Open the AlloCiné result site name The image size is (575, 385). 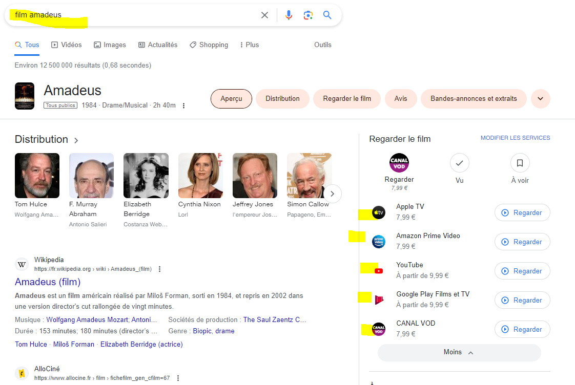coord(47,369)
